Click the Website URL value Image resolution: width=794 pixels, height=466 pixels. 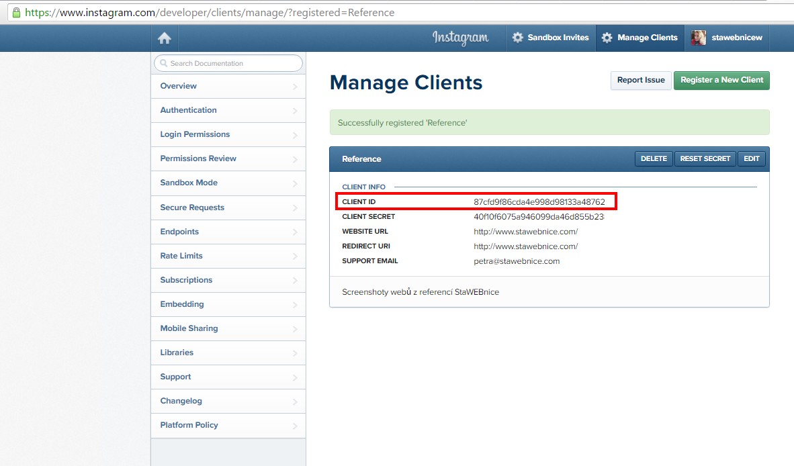[x=525, y=232]
